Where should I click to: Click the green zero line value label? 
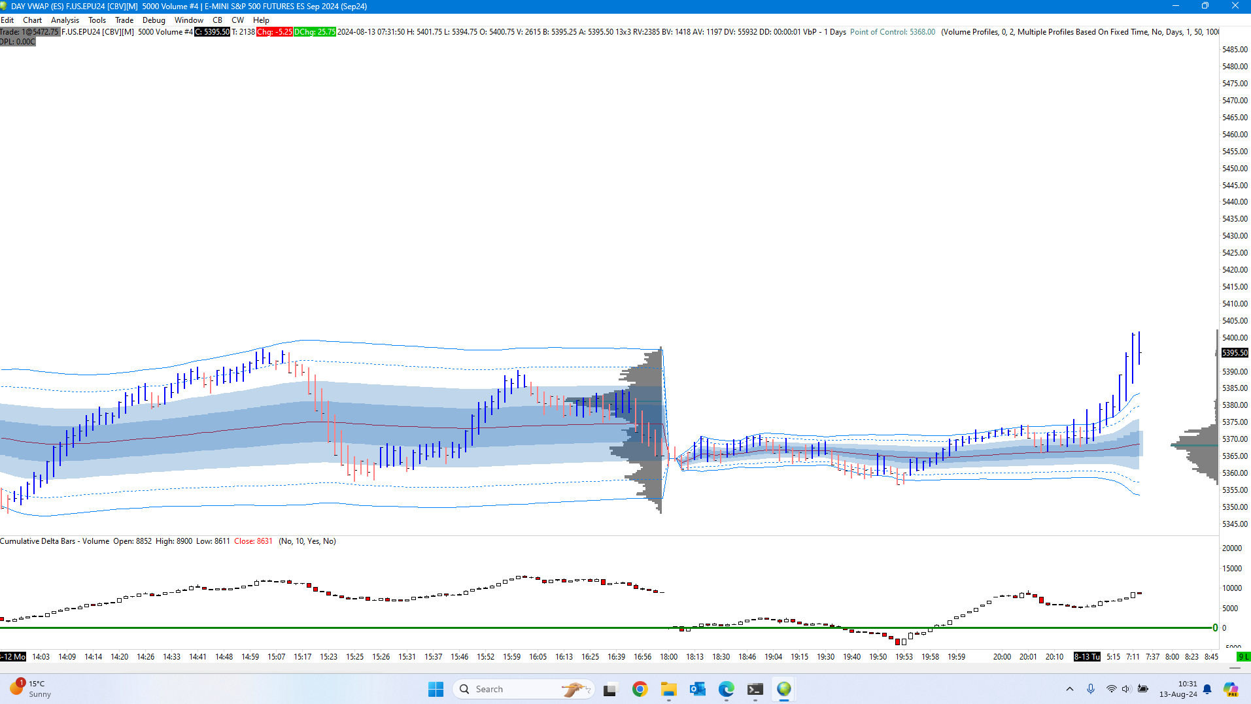click(1216, 628)
